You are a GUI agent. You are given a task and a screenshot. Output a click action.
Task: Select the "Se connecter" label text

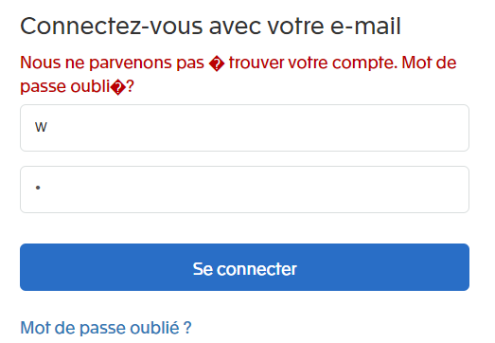tap(244, 269)
